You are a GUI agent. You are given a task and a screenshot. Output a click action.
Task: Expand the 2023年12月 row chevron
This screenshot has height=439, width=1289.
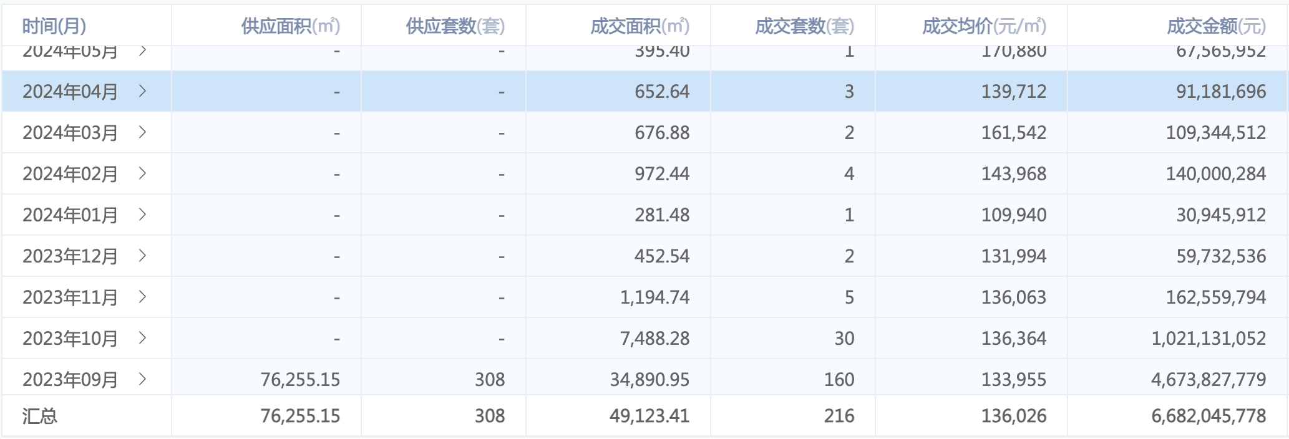pos(142,256)
